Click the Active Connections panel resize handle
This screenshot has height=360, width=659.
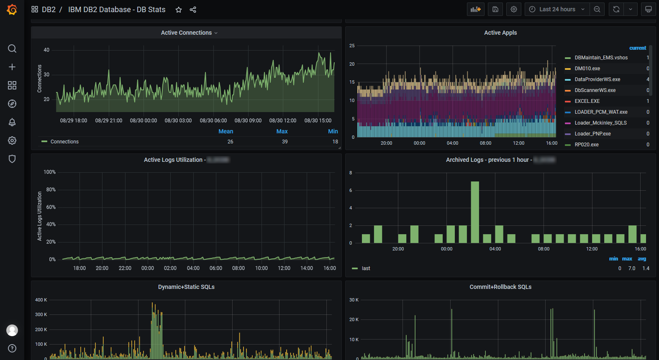click(x=339, y=148)
